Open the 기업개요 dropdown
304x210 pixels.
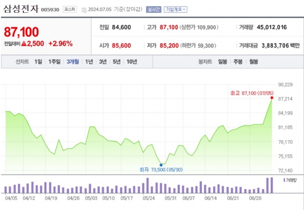tap(175, 10)
